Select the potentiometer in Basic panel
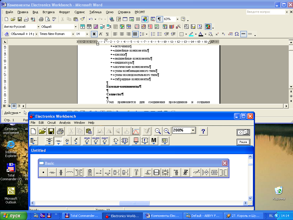The height and width of the screenshot is (220, 293). 148,172
